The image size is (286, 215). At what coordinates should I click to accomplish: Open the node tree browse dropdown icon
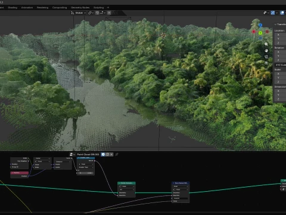[x=72, y=154]
